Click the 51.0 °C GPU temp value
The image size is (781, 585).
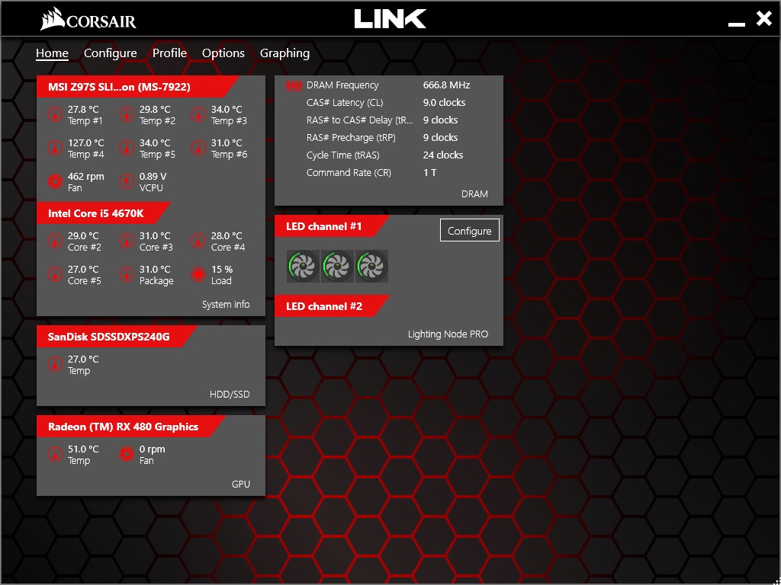[x=83, y=449]
